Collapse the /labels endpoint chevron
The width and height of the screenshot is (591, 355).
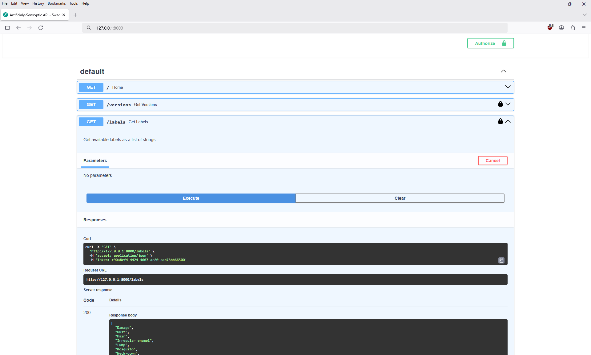pos(508,121)
